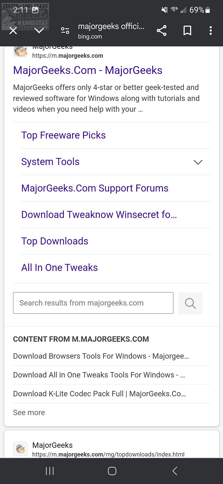Open MajorGeeks.Com - MajorGeeks result title
The image size is (223, 484).
[x=87, y=70]
